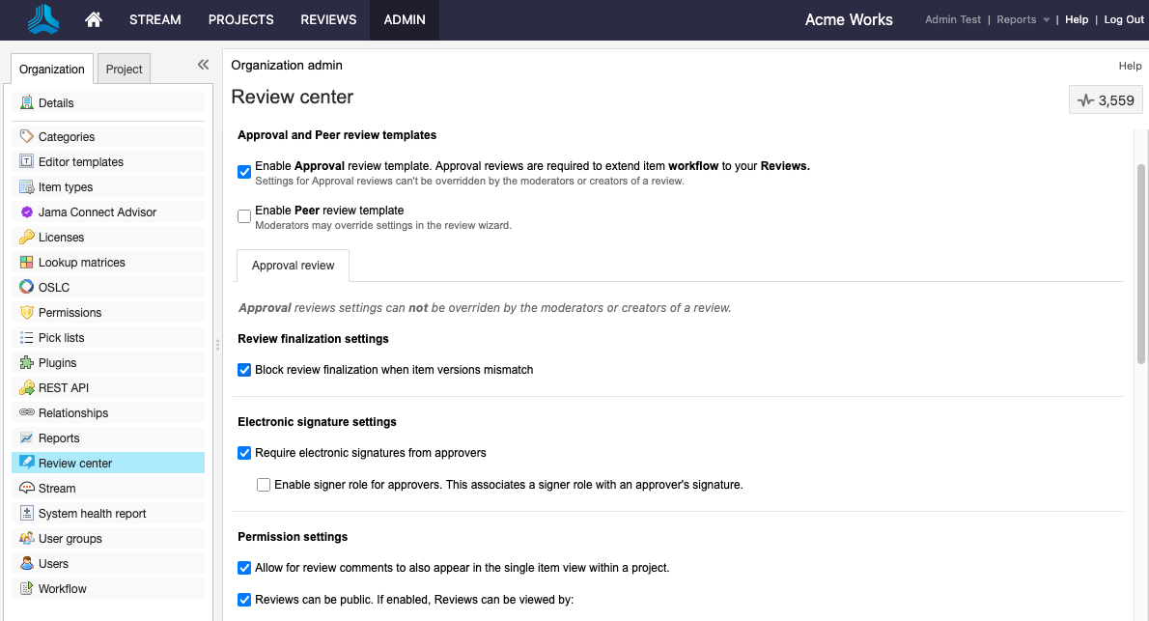Open the activity pulse 3,559 button
The width and height of the screenshot is (1149, 621).
tap(1105, 100)
